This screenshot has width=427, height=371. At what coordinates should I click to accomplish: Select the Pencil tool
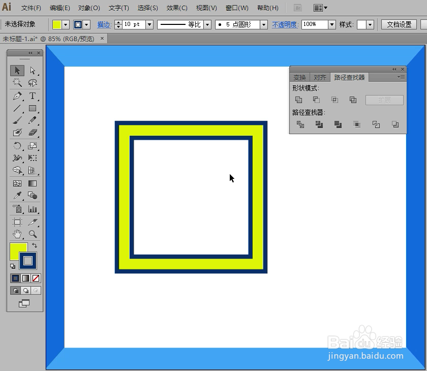coord(33,120)
